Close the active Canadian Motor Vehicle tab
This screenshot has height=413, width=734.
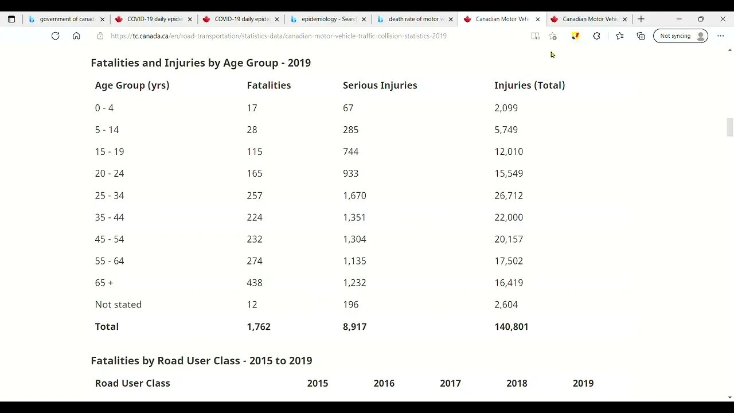click(538, 19)
